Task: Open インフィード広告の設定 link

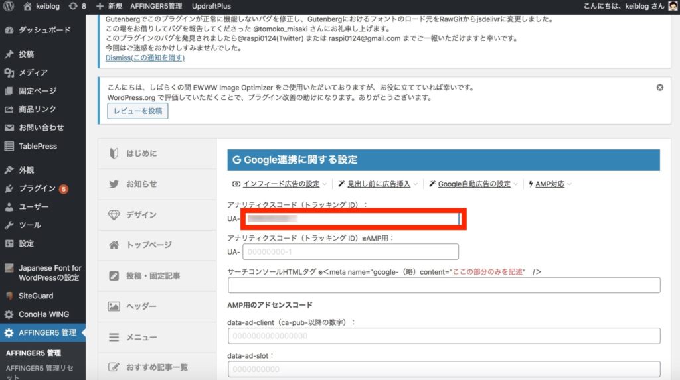Action: (x=281, y=184)
